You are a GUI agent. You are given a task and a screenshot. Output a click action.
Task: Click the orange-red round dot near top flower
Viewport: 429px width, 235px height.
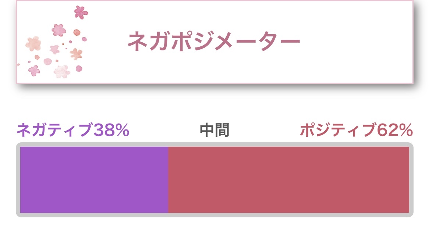(x=77, y=32)
